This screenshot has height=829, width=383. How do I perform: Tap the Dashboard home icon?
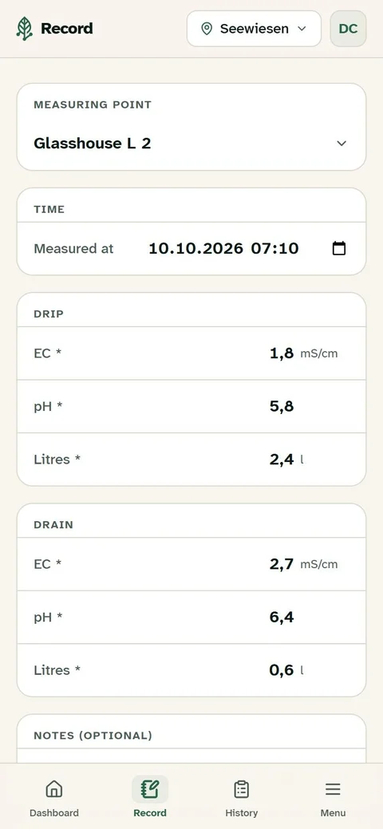pyautogui.click(x=54, y=789)
